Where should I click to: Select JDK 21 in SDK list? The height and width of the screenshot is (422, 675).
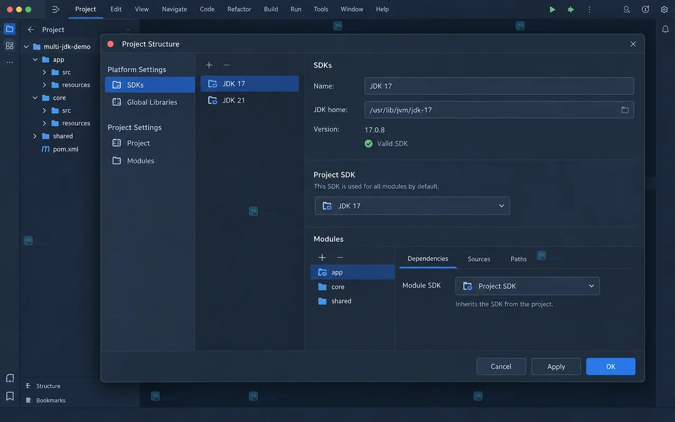(250, 100)
